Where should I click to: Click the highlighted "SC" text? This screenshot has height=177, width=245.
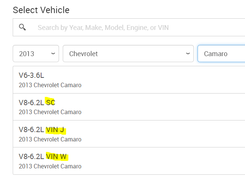(50, 103)
